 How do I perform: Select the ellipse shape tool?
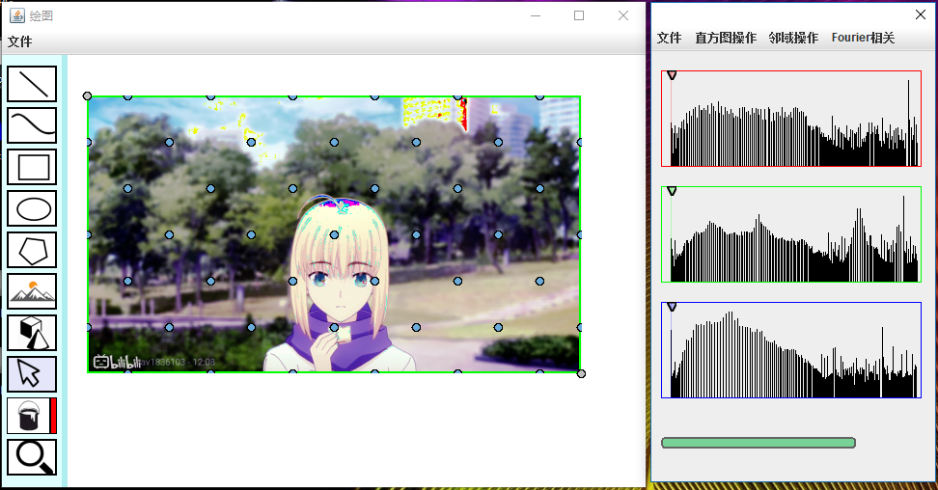pos(32,208)
